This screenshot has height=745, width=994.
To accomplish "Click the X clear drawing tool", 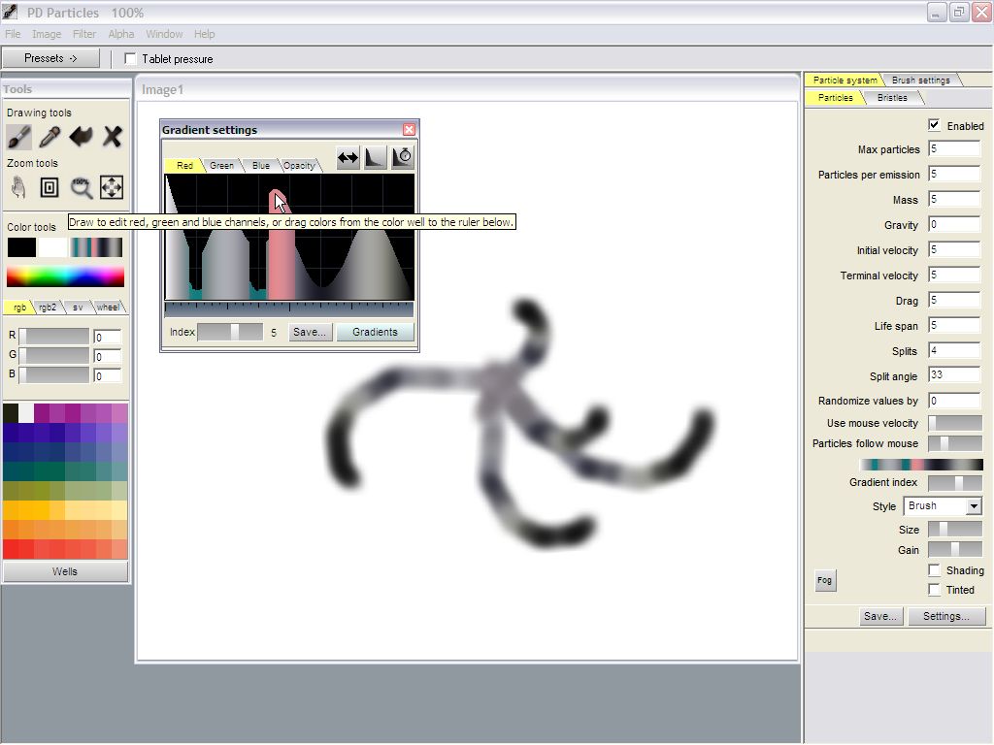I will pyautogui.click(x=112, y=137).
